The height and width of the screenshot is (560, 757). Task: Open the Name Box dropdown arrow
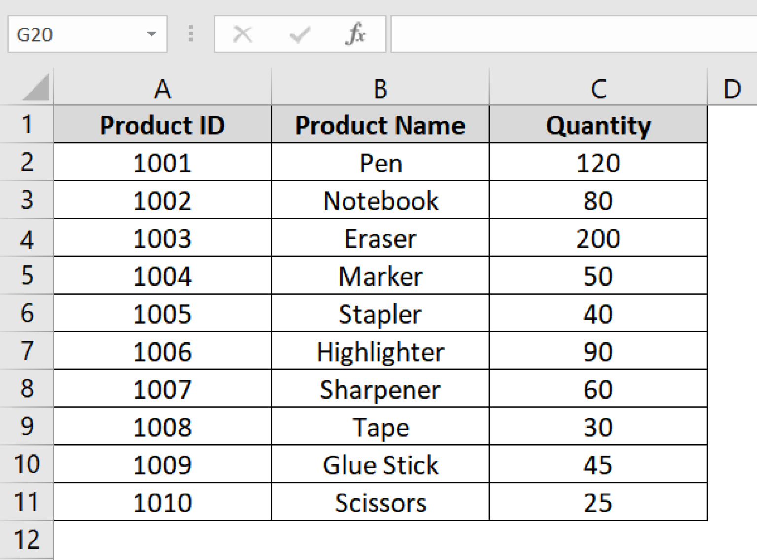[151, 34]
